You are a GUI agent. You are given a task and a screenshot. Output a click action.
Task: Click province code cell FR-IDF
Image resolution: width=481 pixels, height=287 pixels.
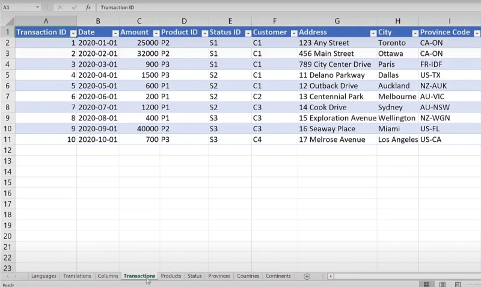point(450,64)
